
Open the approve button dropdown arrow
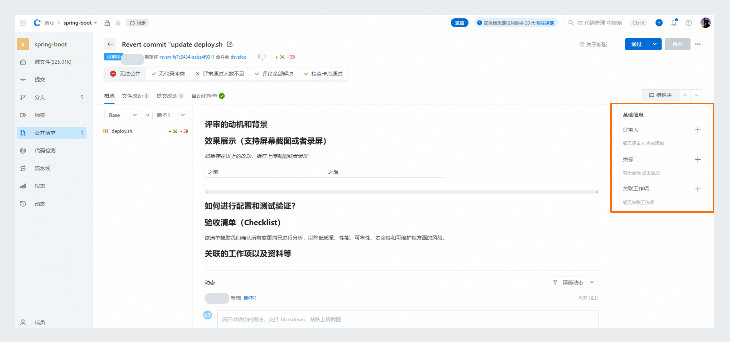coord(655,44)
